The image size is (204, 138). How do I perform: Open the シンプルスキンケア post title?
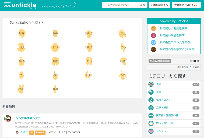coord(28,118)
